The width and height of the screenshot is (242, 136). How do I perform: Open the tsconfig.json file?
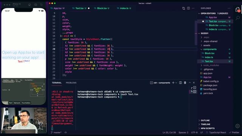coord(210,89)
